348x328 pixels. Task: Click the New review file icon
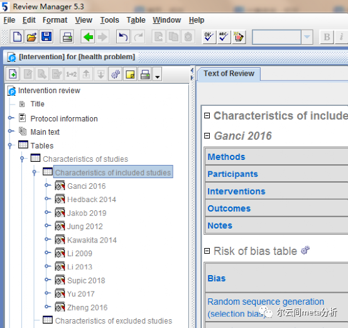[18, 37]
